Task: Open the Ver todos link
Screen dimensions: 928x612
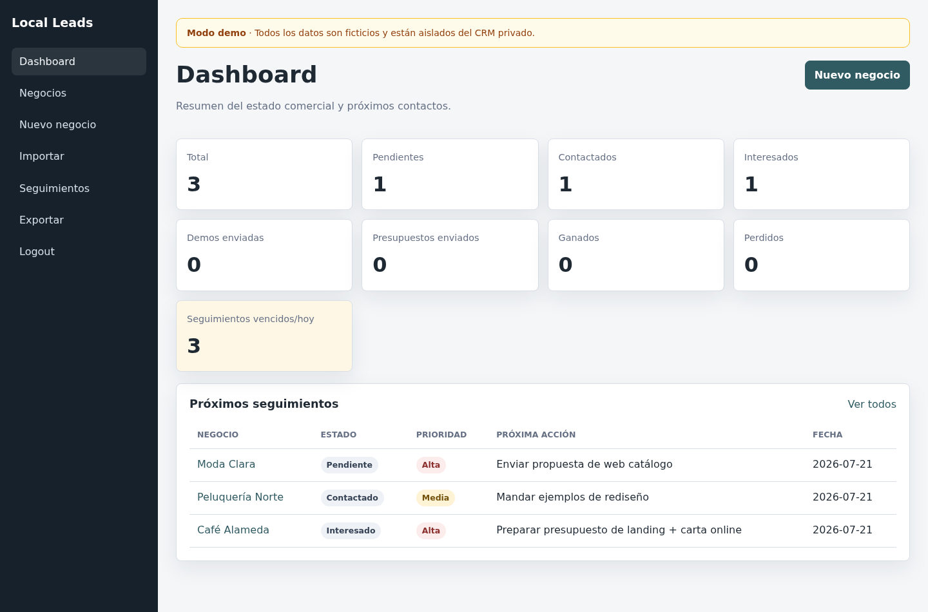Action: 872,404
